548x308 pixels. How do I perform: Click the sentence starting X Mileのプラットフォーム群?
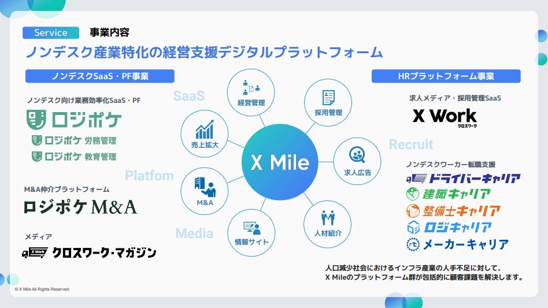[x=425, y=277]
